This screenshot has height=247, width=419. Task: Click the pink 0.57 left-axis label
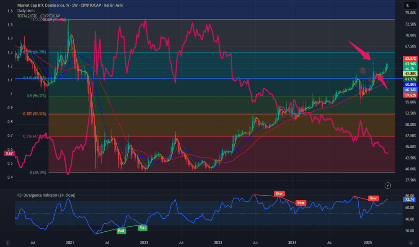(9, 154)
